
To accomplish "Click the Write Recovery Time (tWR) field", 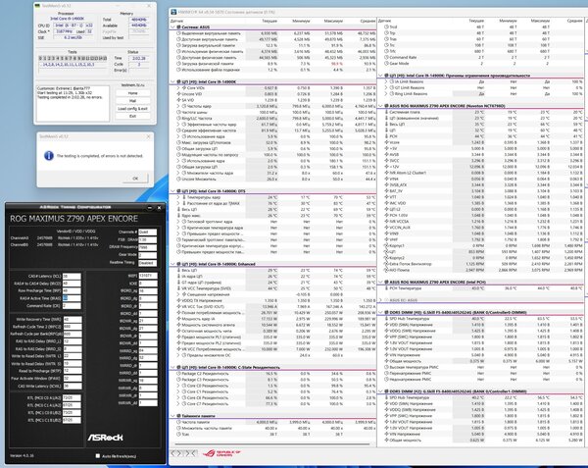I will pyautogui.click(x=73, y=320).
